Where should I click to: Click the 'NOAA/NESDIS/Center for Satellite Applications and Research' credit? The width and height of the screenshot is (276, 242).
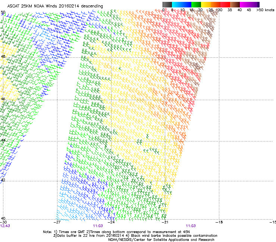pos(161,239)
